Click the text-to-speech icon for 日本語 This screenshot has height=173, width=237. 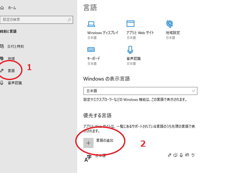[175, 155]
